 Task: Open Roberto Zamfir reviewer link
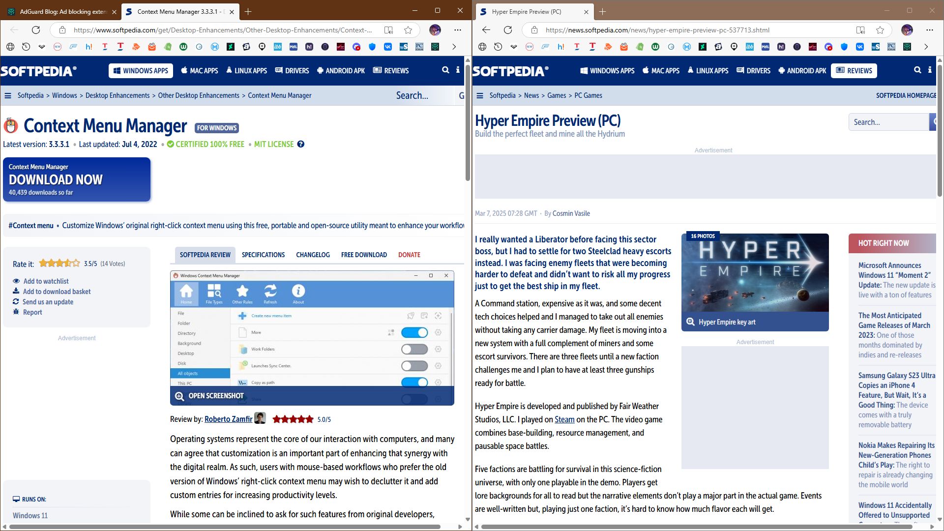click(228, 419)
